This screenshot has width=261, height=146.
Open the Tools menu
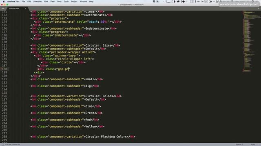tap(66, 2)
